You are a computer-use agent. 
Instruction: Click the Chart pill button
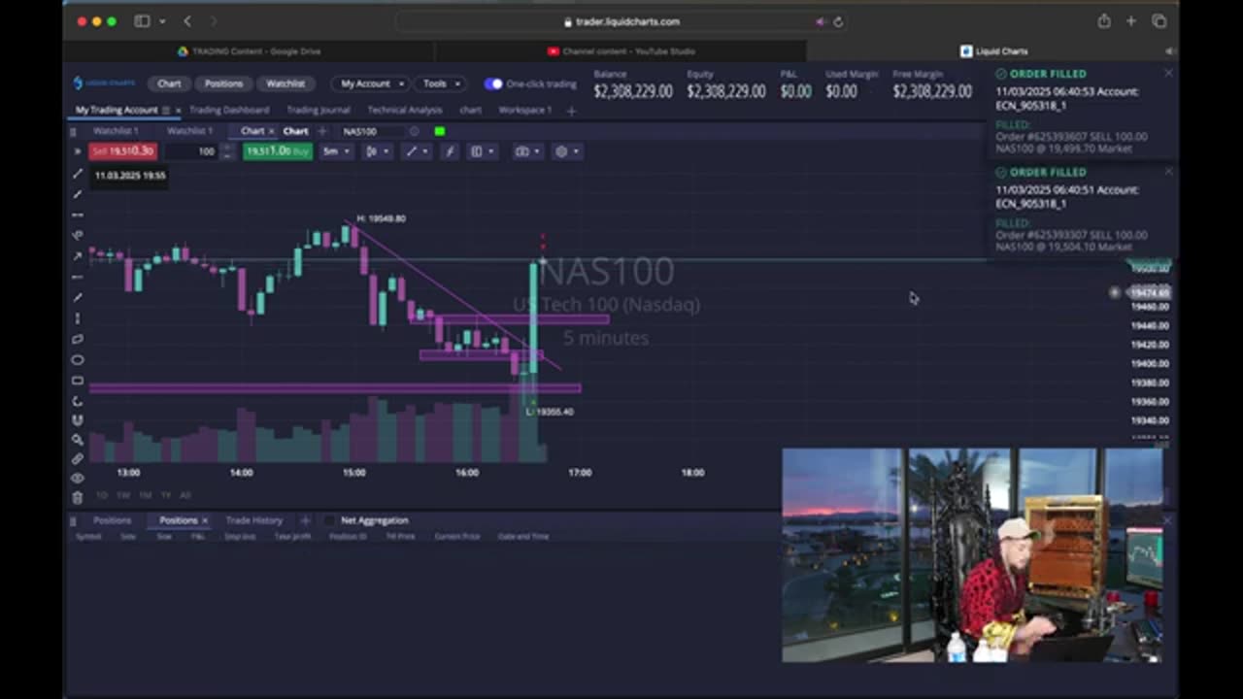pos(169,83)
